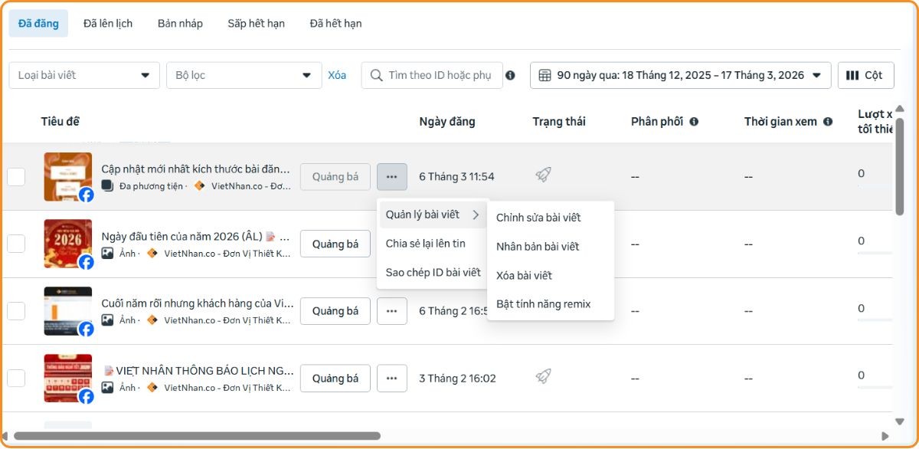The image size is (919, 449).
Task: Click the info icon next to Thời gian xem
Action: [x=828, y=121]
